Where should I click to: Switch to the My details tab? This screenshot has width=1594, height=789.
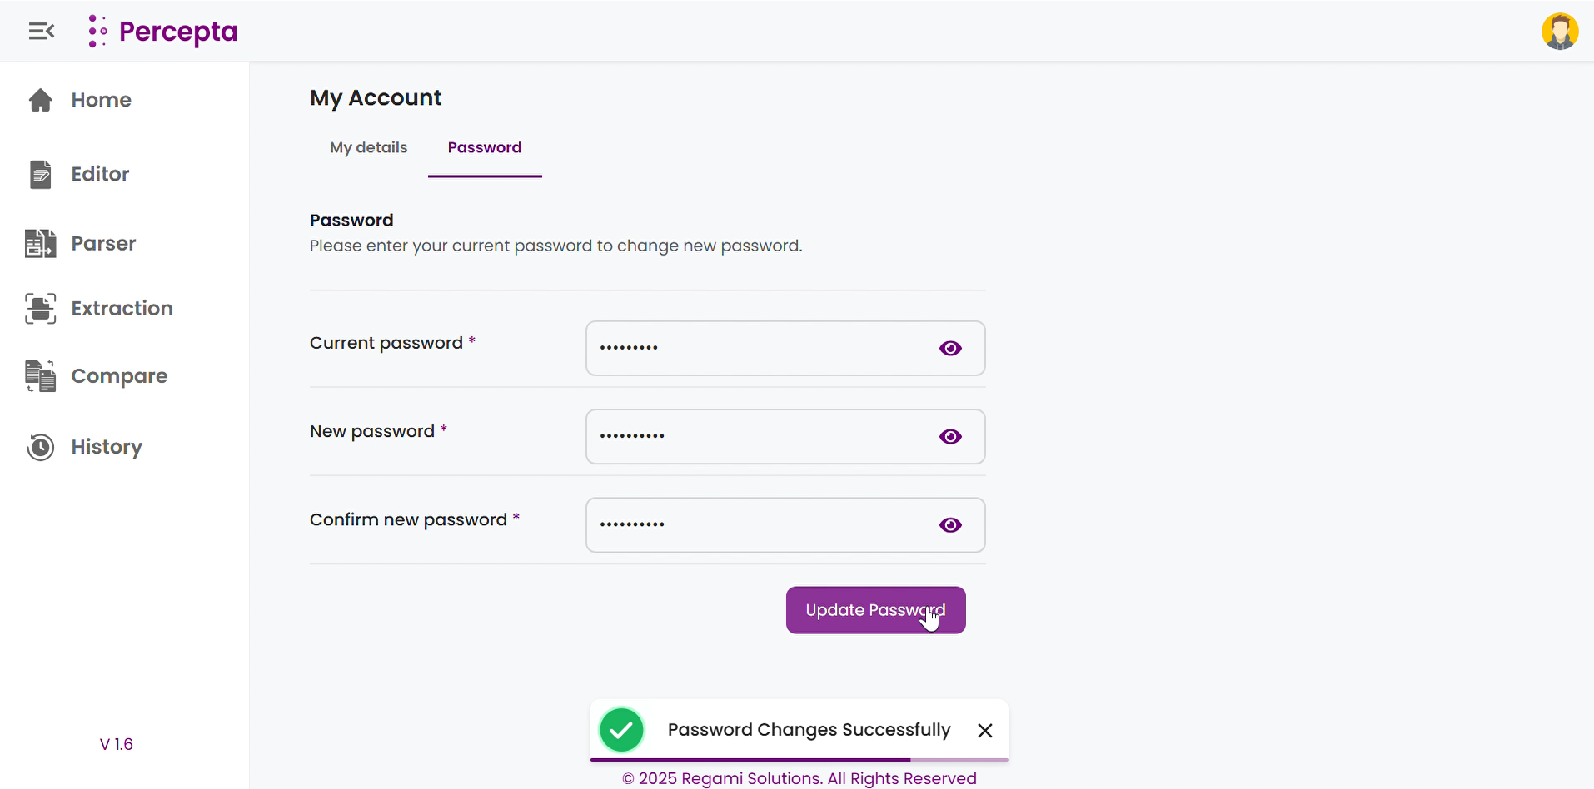point(368,147)
